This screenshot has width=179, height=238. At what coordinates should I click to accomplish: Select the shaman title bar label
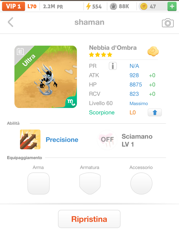[x=89, y=22]
